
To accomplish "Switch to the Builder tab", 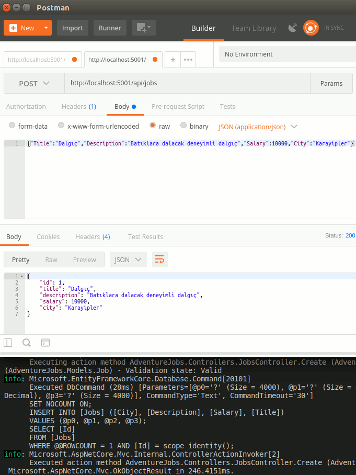I will tap(203, 28).
